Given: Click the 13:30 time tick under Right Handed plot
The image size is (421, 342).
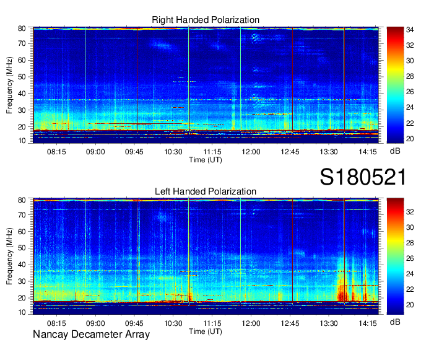Looking at the screenshot, I should (329, 152).
